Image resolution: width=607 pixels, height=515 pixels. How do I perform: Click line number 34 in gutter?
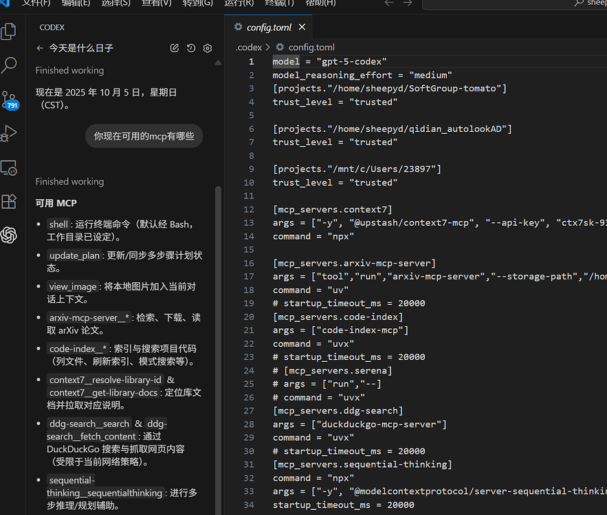tap(249, 505)
